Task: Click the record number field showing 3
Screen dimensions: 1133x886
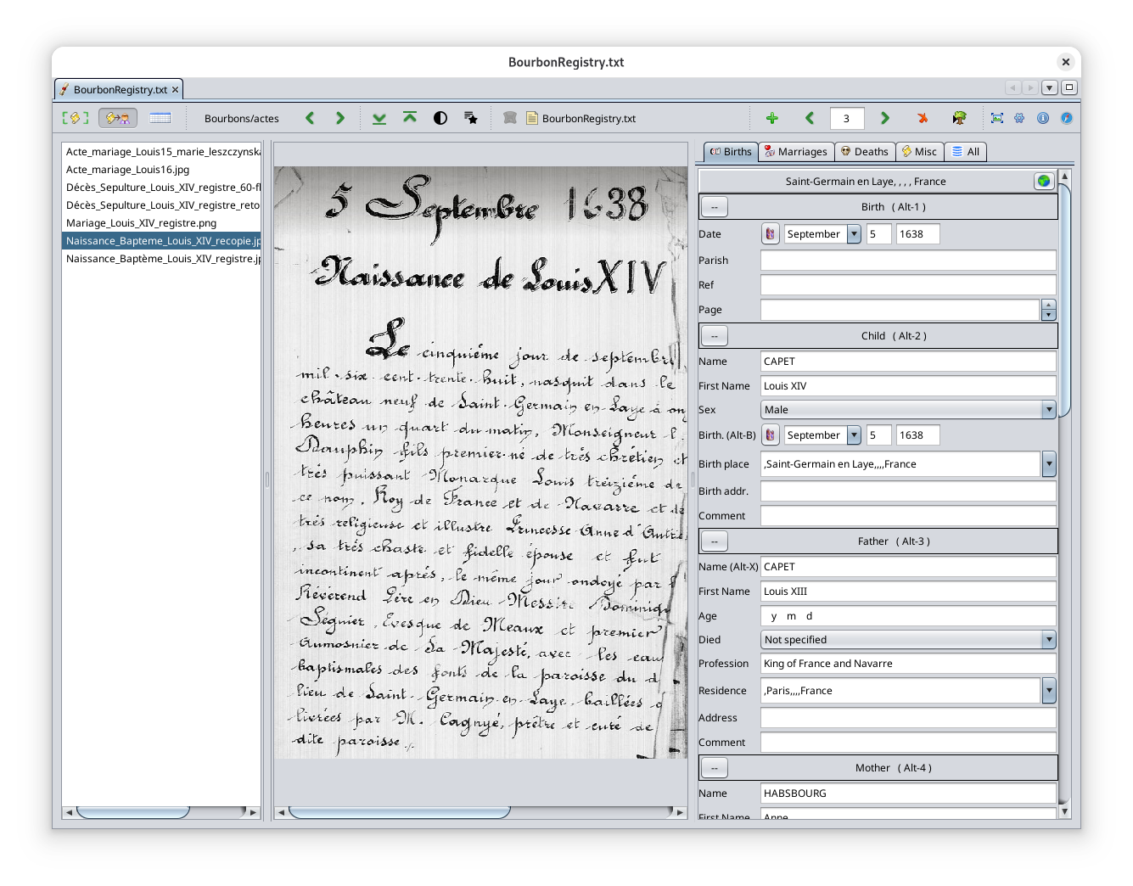Action: [x=847, y=118]
